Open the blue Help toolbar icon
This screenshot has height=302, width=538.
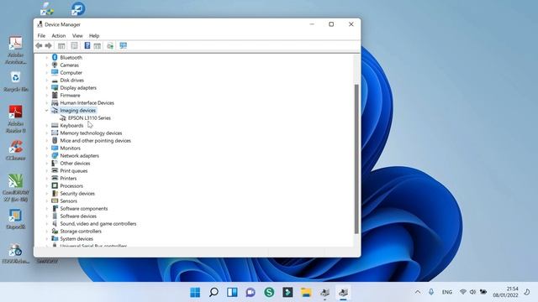click(x=87, y=45)
